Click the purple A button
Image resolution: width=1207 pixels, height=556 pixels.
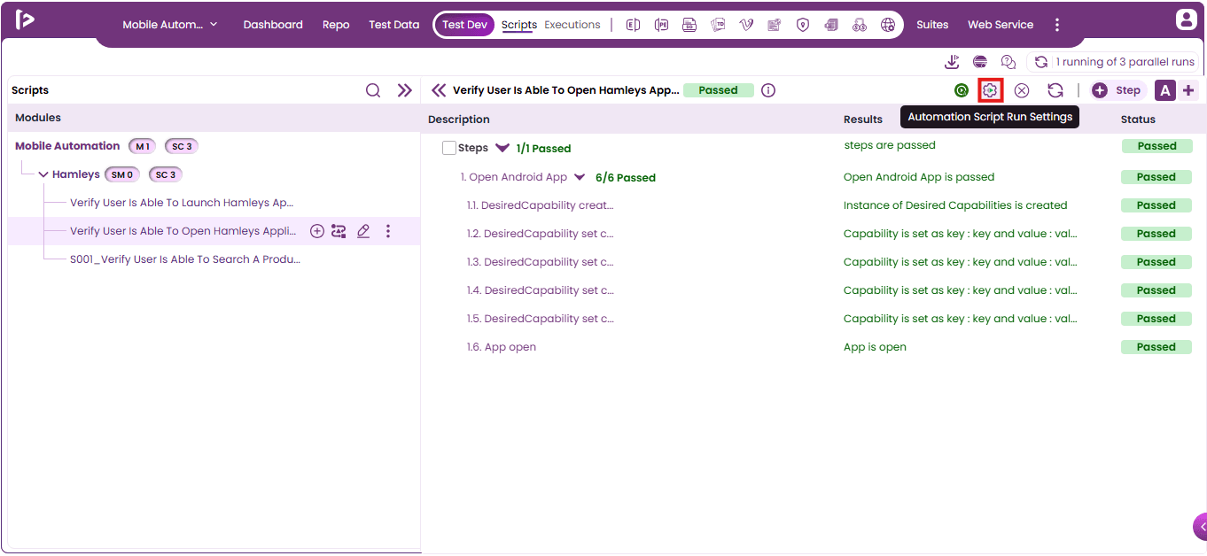(x=1165, y=90)
